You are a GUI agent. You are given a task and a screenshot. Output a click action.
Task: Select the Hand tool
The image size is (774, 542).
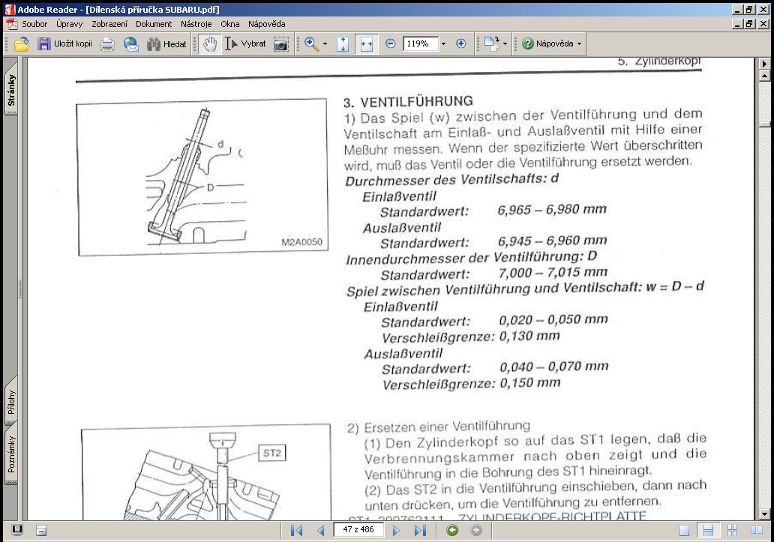pyautogui.click(x=210, y=44)
